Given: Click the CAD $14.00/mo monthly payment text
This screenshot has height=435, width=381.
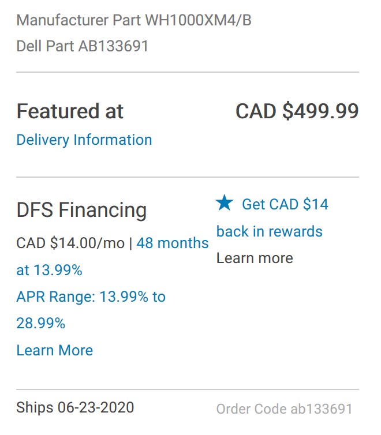Looking at the screenshot, I should pos(70,243).
